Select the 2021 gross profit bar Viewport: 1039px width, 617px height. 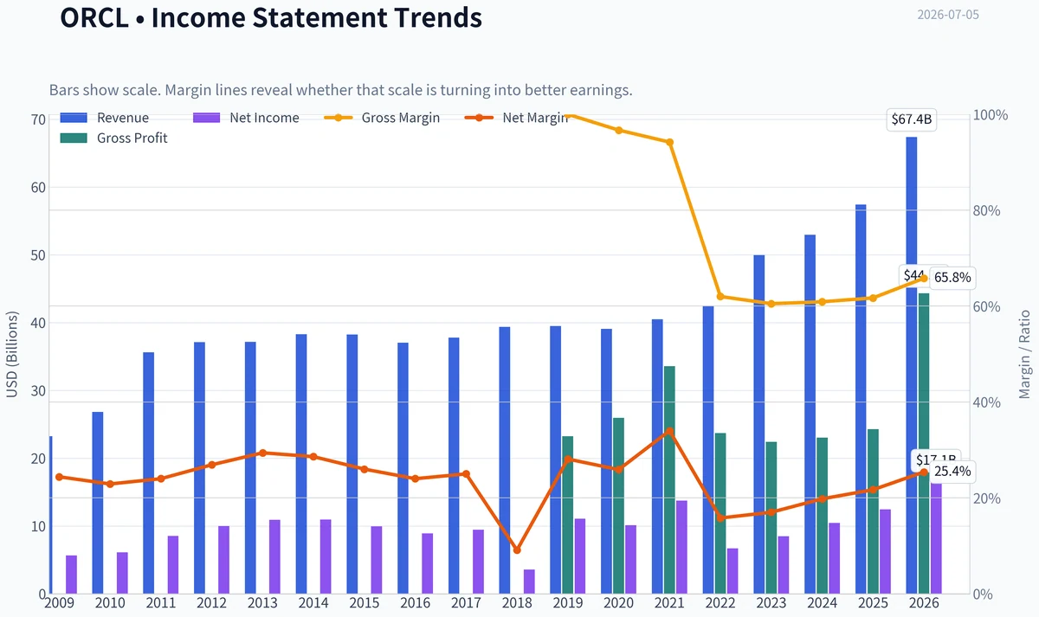pos(669,479)
